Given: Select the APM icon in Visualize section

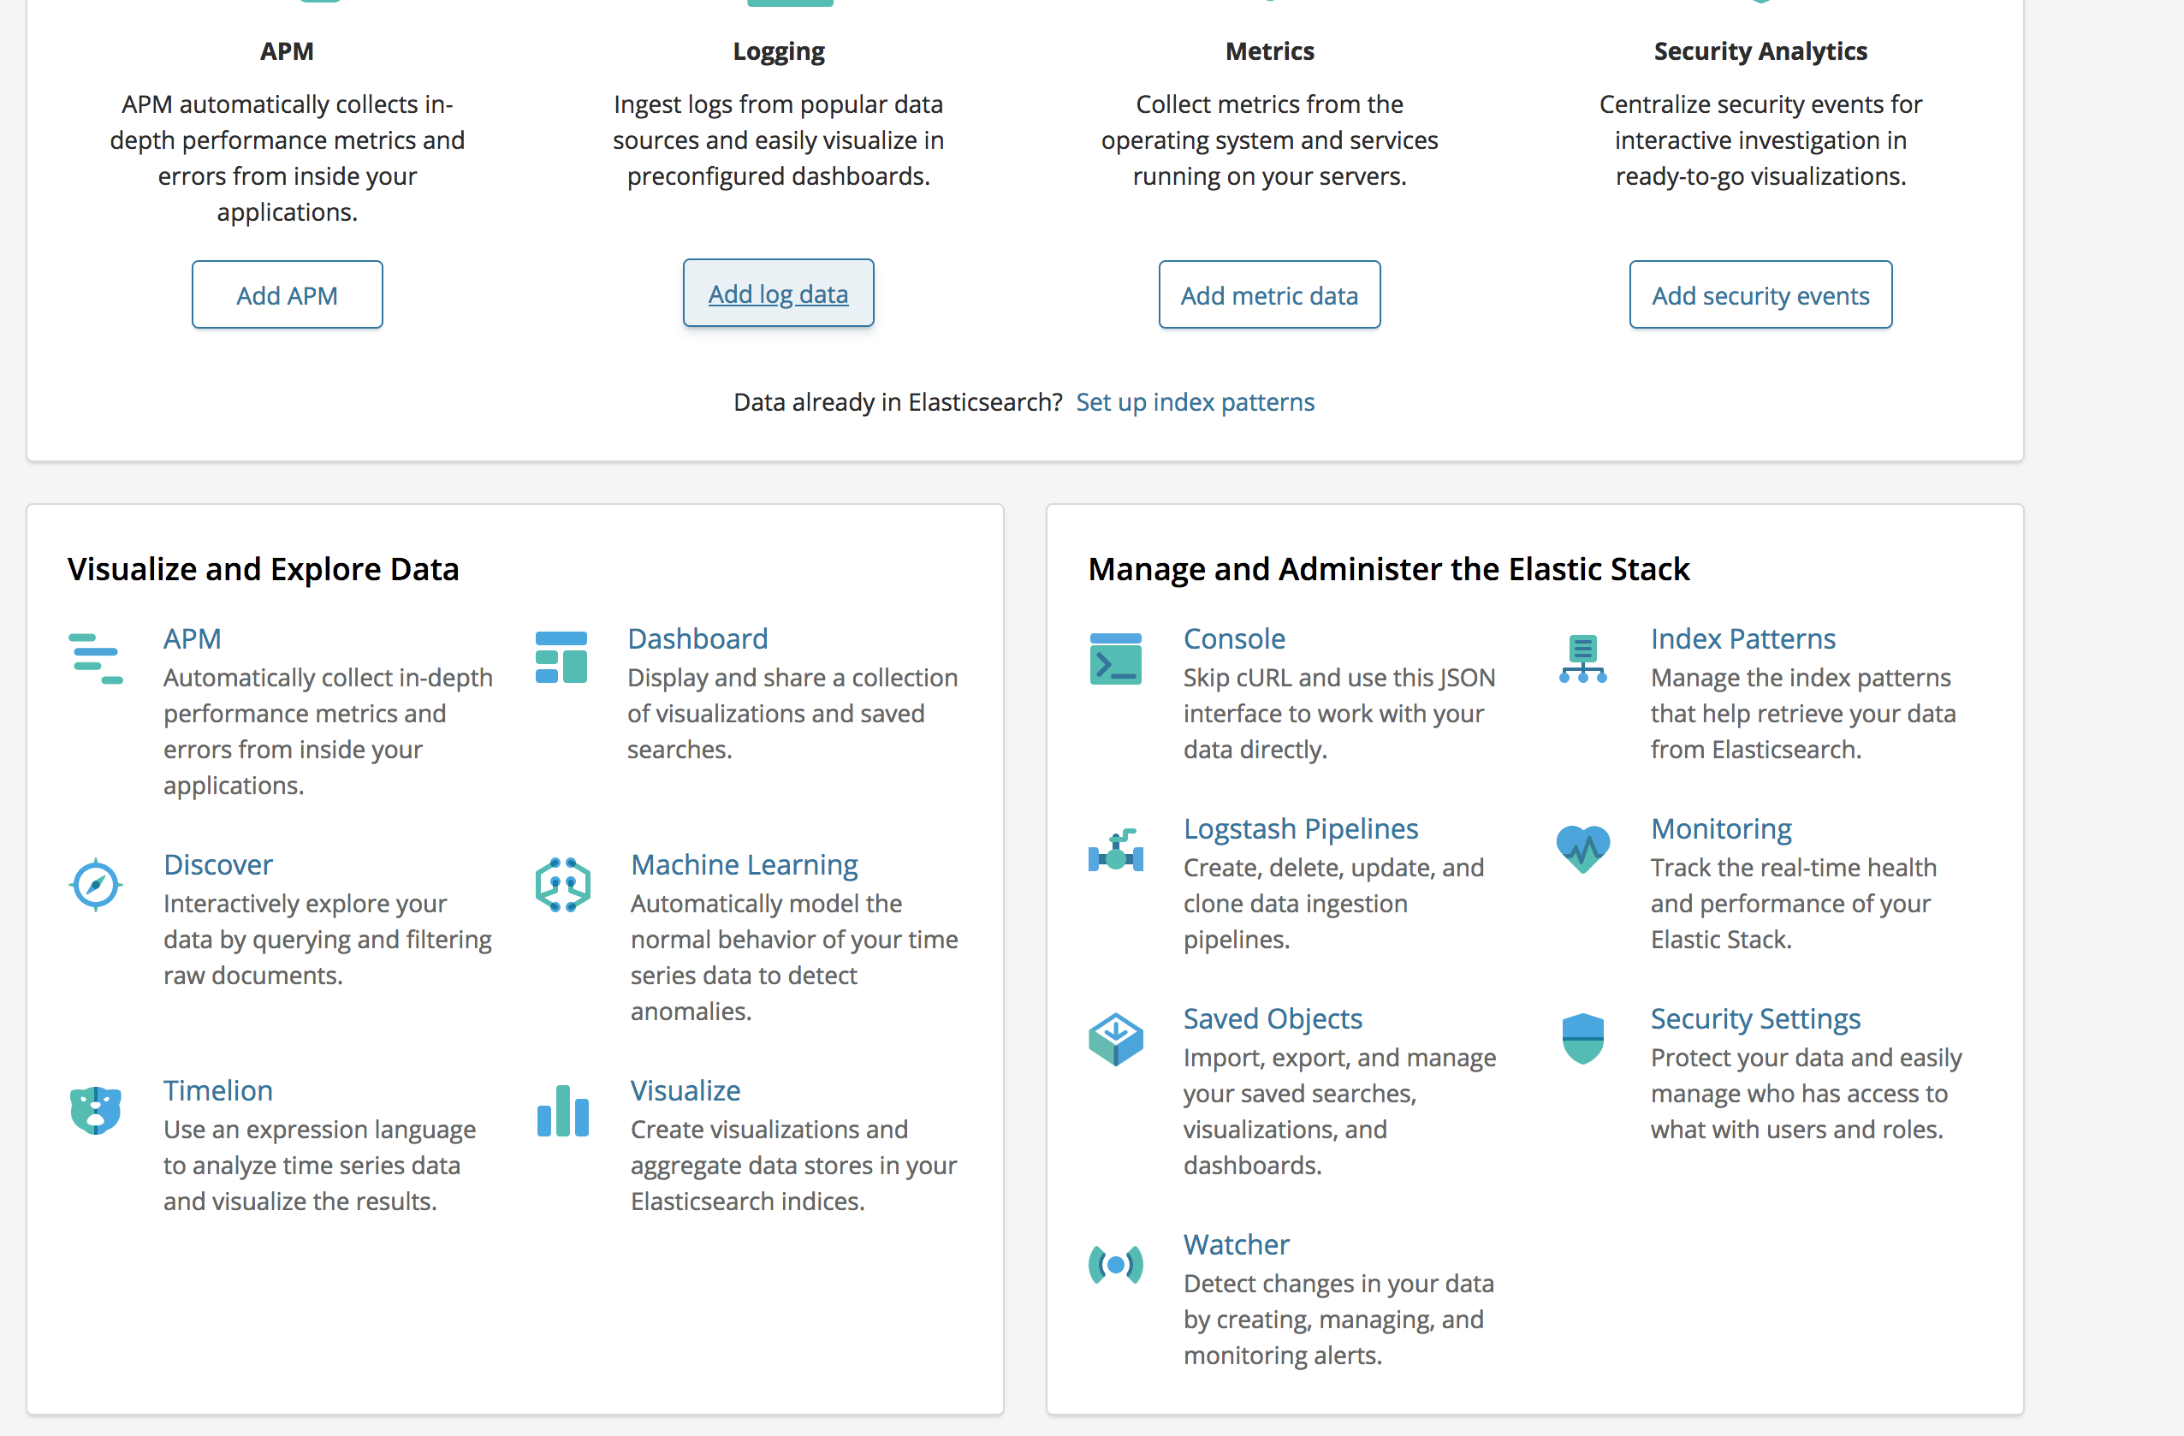Looking at the screenshot, I should coord(94,657).
